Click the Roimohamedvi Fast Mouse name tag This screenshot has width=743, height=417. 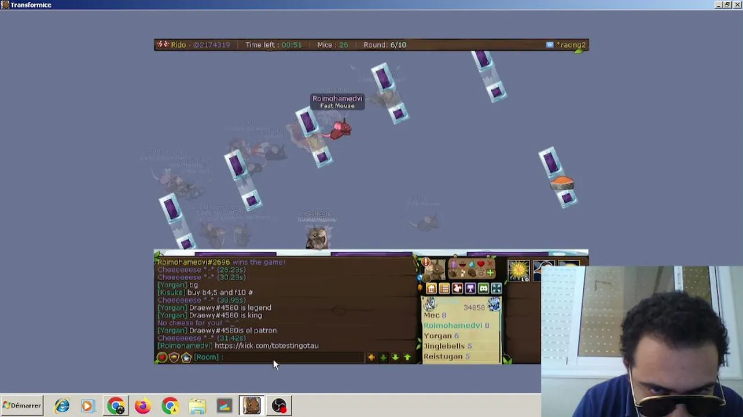pyautogui.click(x=337, y=102)
